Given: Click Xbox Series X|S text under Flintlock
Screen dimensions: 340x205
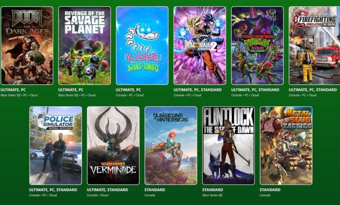Looking at the screenshot, I should tap(212, 195).
